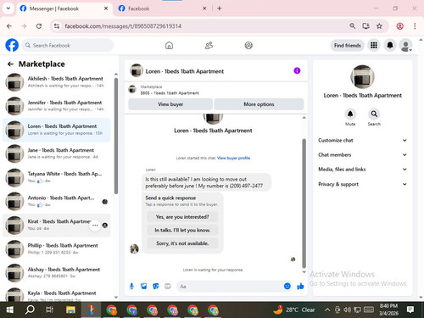Select the Jane 1beds 1bath Apartment chat

click(x=57, y=153)
